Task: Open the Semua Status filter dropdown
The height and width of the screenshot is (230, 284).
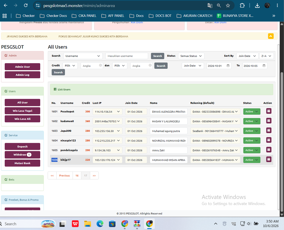Action: point(191,56)
